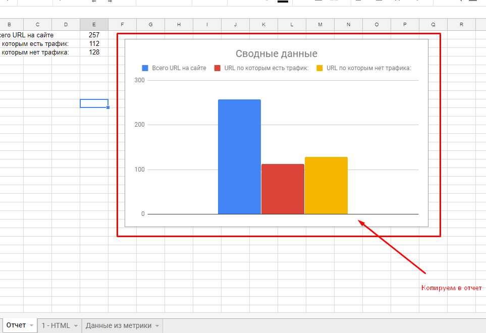Expand the 1 - HTML tab dropdown arrow
The width and height of the screenshot is (486, 333).
(x=76, y=326)
